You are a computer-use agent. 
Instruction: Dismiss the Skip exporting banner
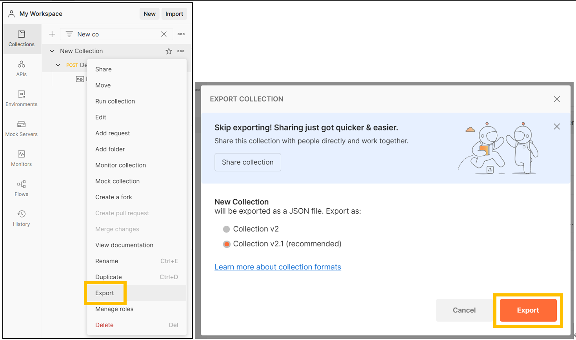(x=557, y=127)
